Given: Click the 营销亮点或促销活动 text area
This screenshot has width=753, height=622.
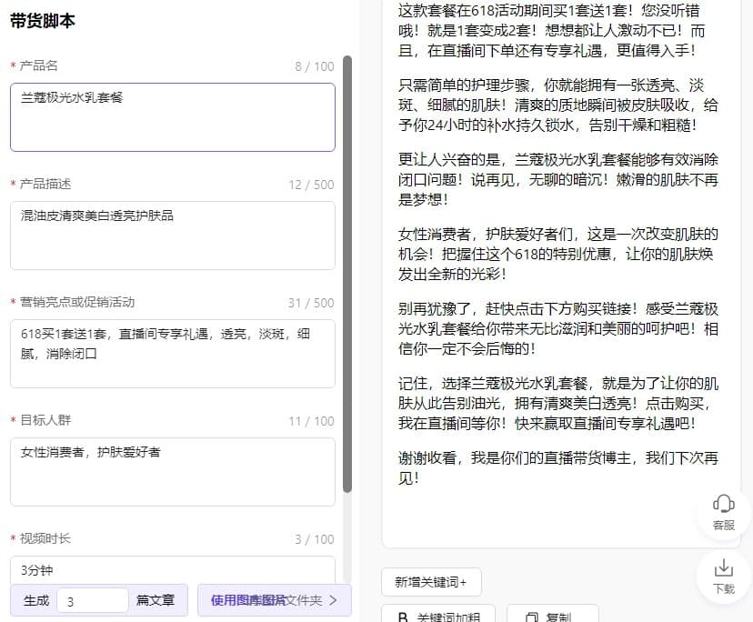Looking at the screenshot, I should pyautogui.click(x=172, y=353).
